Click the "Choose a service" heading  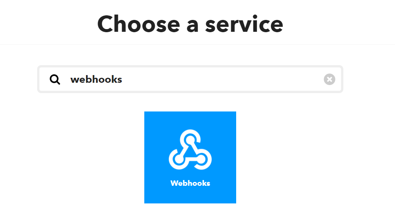[190, 24]
